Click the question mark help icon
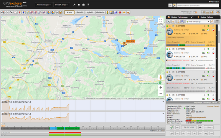221x138 pixels. [88, 5]
